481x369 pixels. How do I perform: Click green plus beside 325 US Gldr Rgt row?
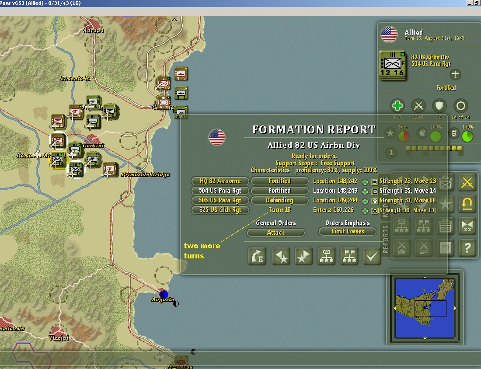pyautogui.click(x=365, y=211)
